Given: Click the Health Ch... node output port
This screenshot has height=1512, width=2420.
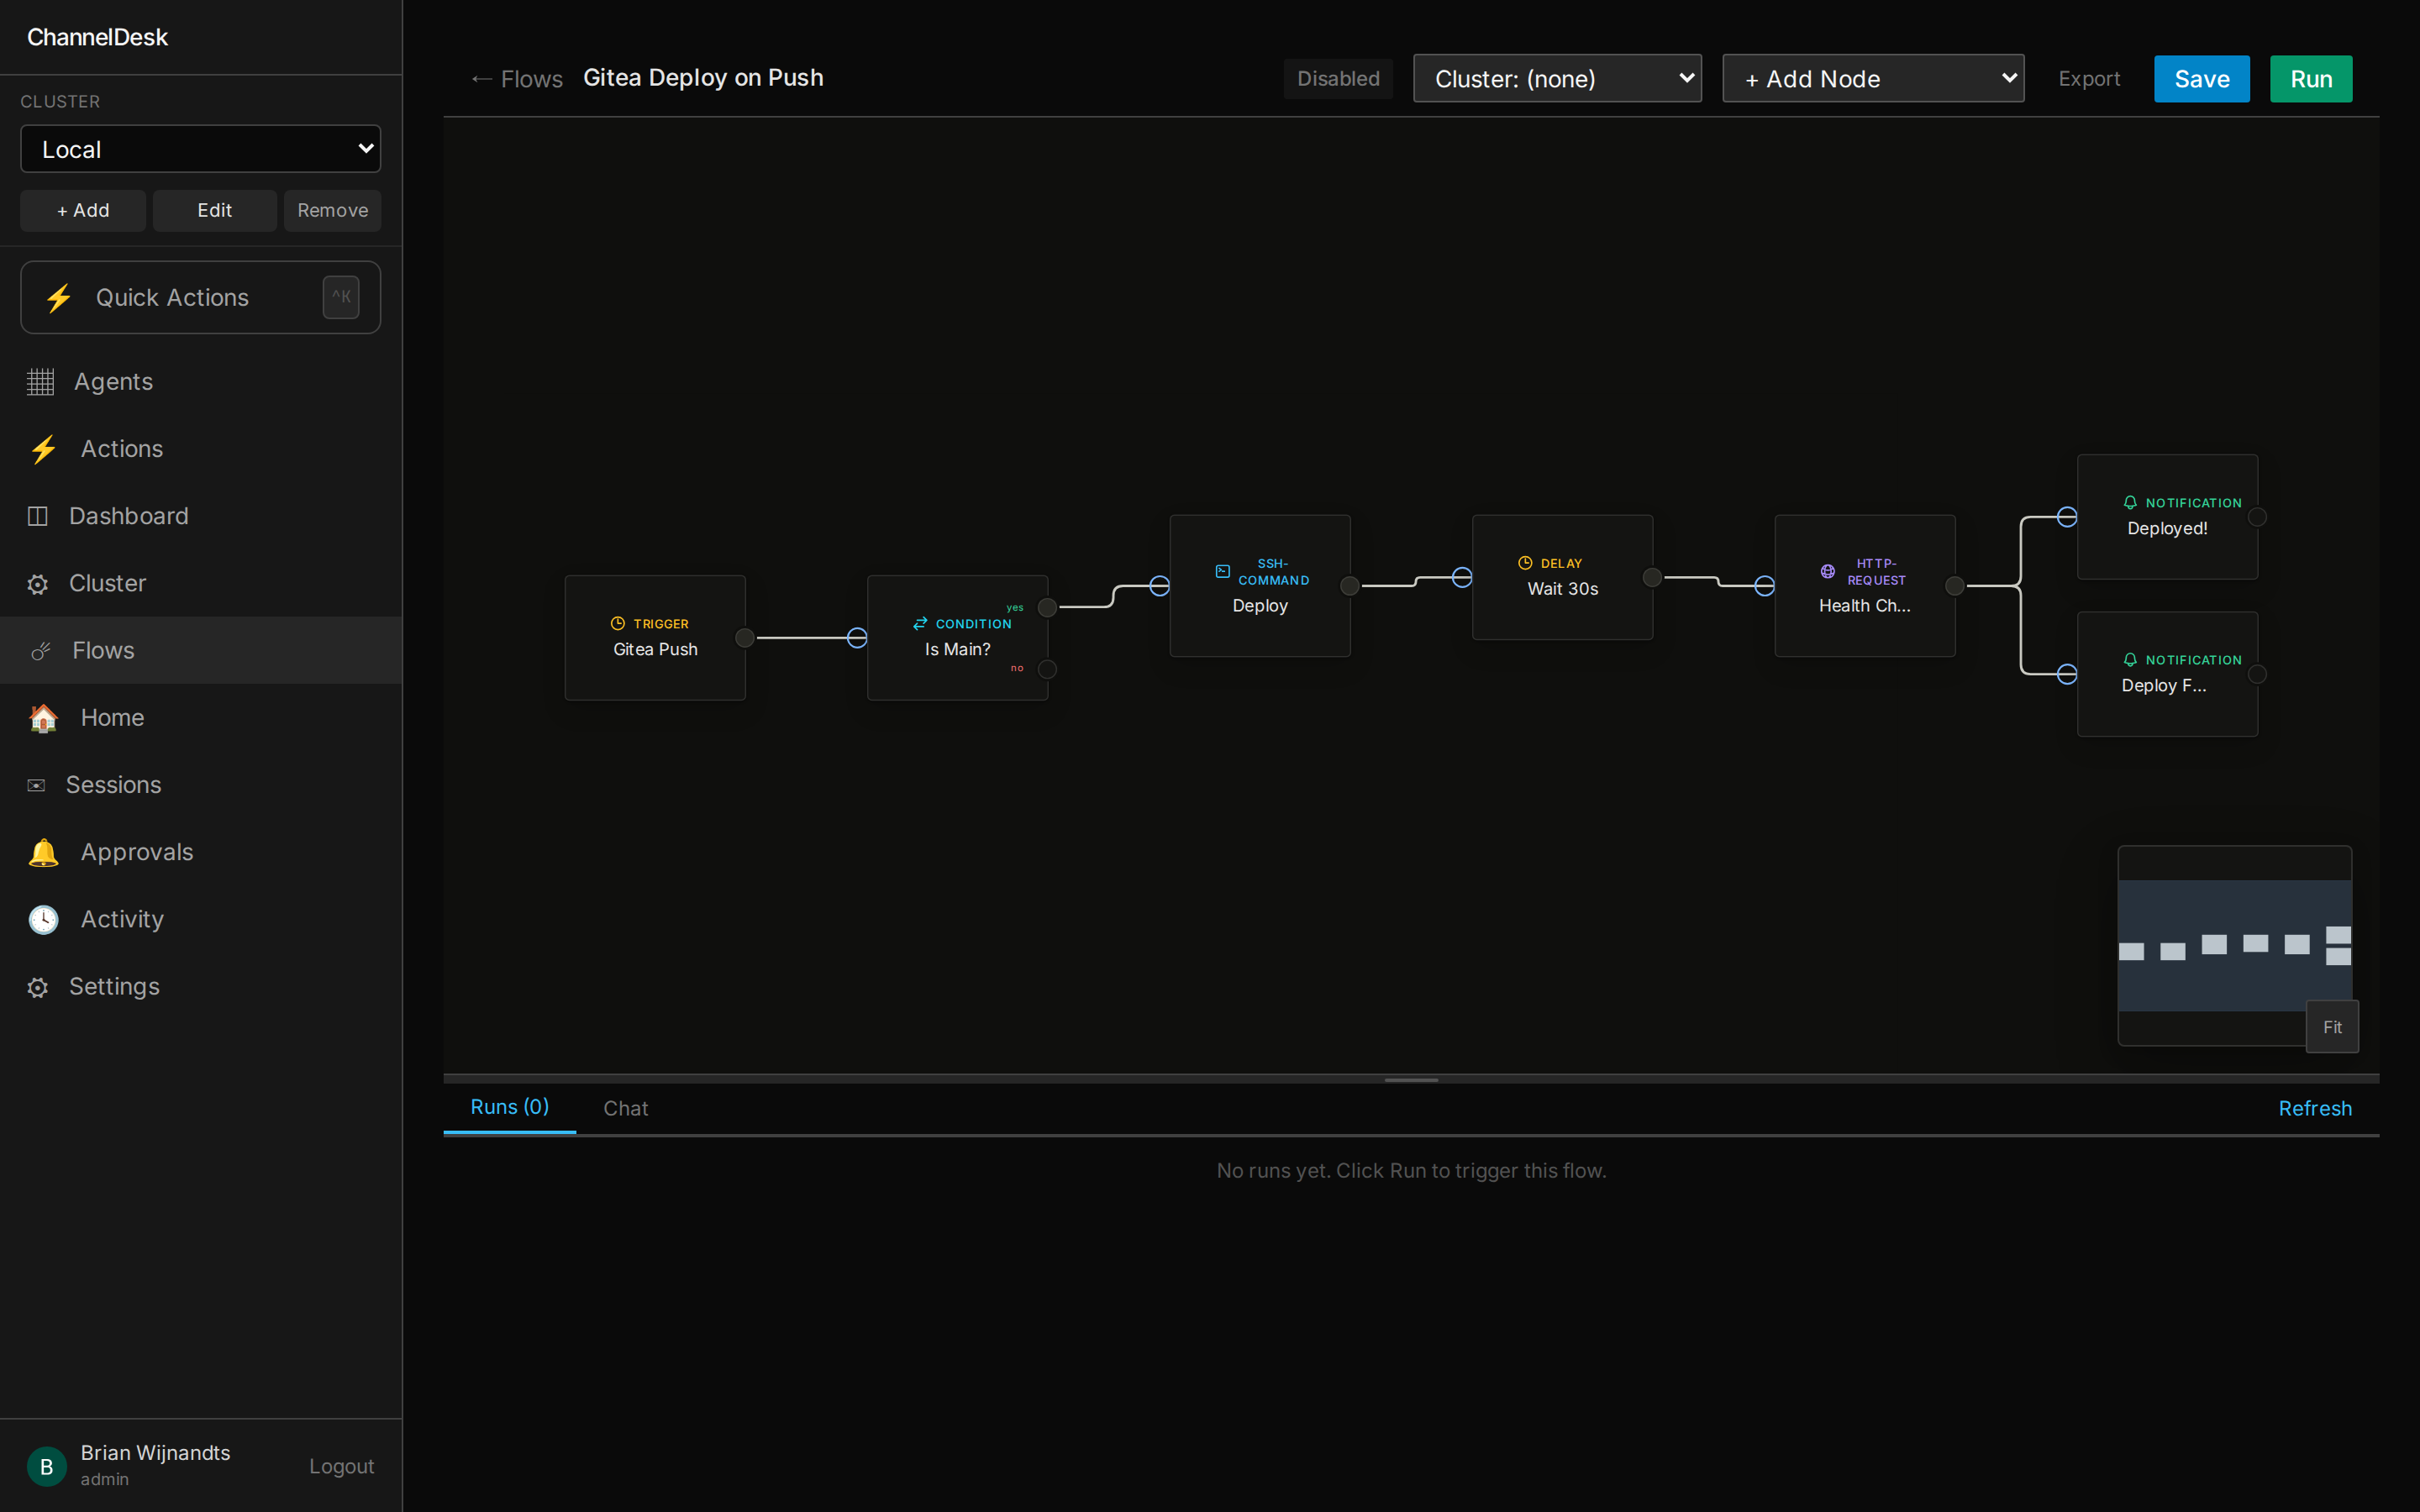Looking at the screenshot, I should (x=1955, y=586).
